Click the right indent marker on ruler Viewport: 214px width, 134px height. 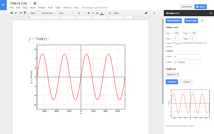[133, 18]
